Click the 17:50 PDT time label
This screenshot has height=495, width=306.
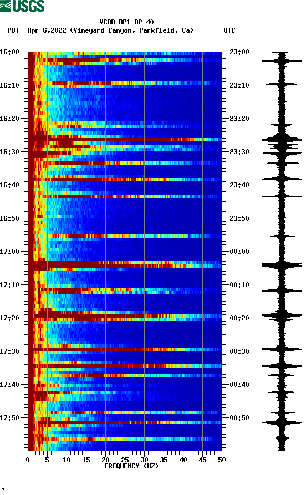click(x=9, y=418)
